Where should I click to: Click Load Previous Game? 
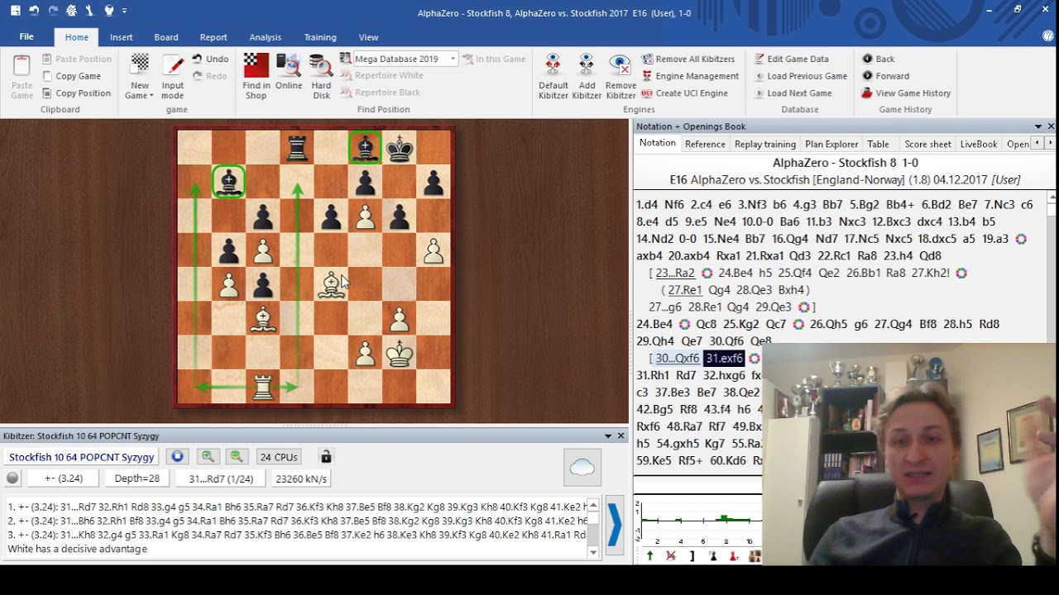[800, 76]
